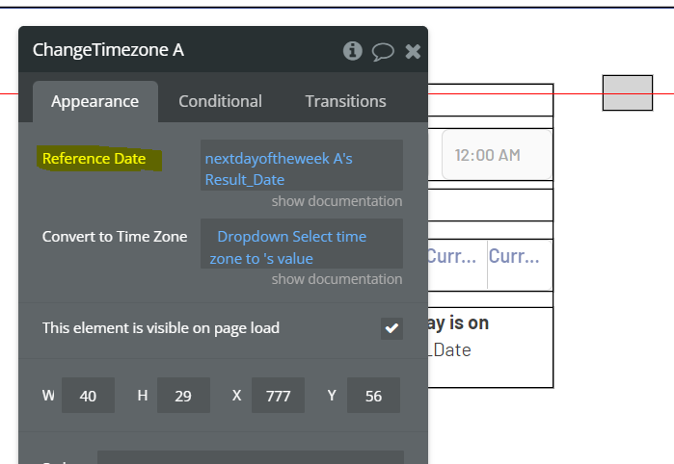
Task: Click the highlighted Reference Date label
Action: 94,159
